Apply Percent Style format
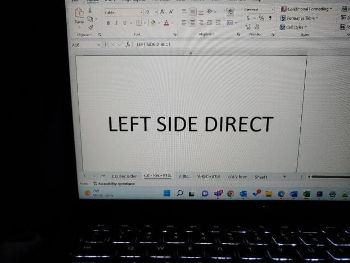Screen dimensions: 350x263 pyautogui.click(x=261, y=18)
